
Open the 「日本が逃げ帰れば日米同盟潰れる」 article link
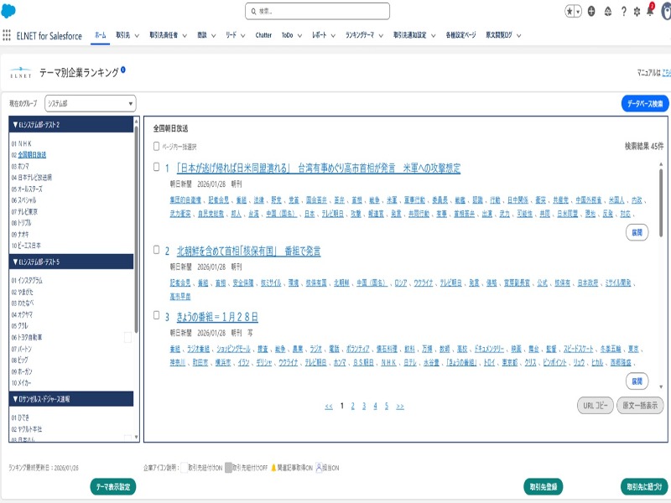(x=319, y=169)
